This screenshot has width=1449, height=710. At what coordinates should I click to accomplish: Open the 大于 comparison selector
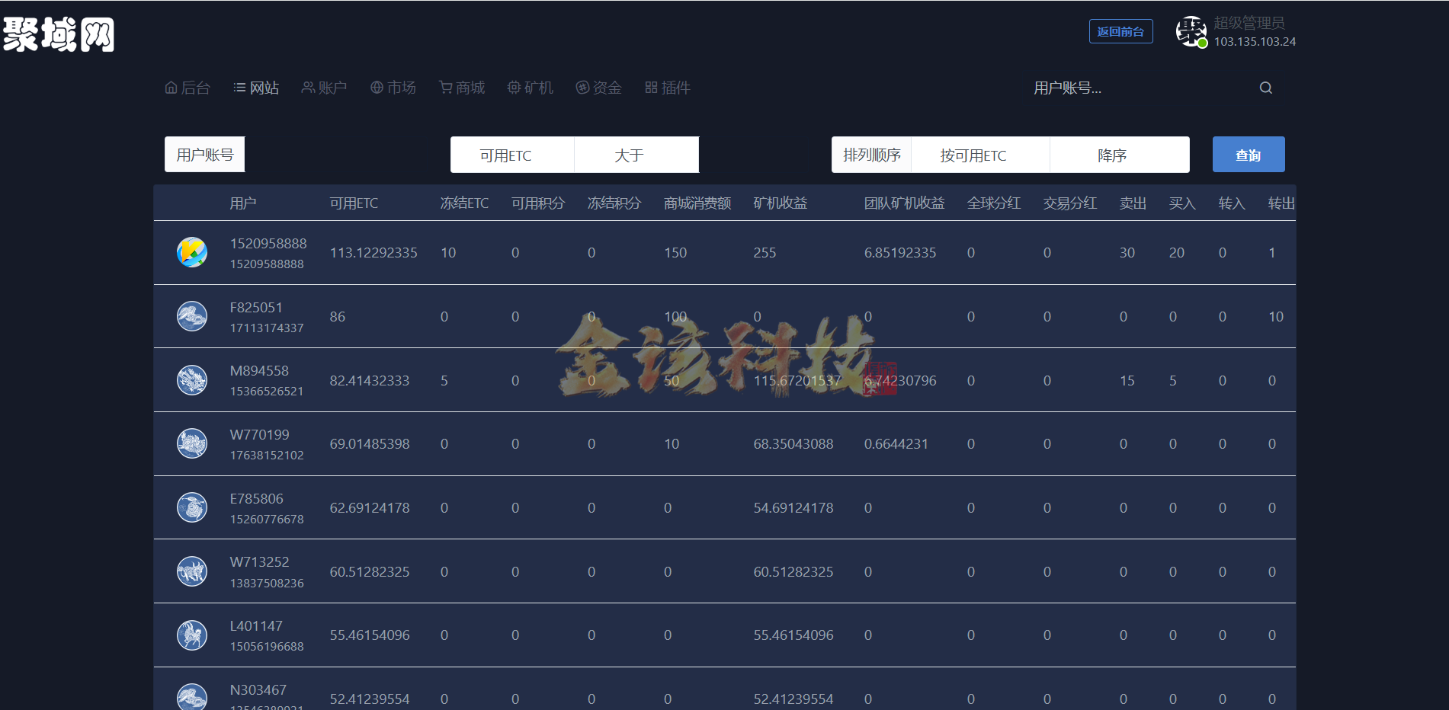[636, 155]
